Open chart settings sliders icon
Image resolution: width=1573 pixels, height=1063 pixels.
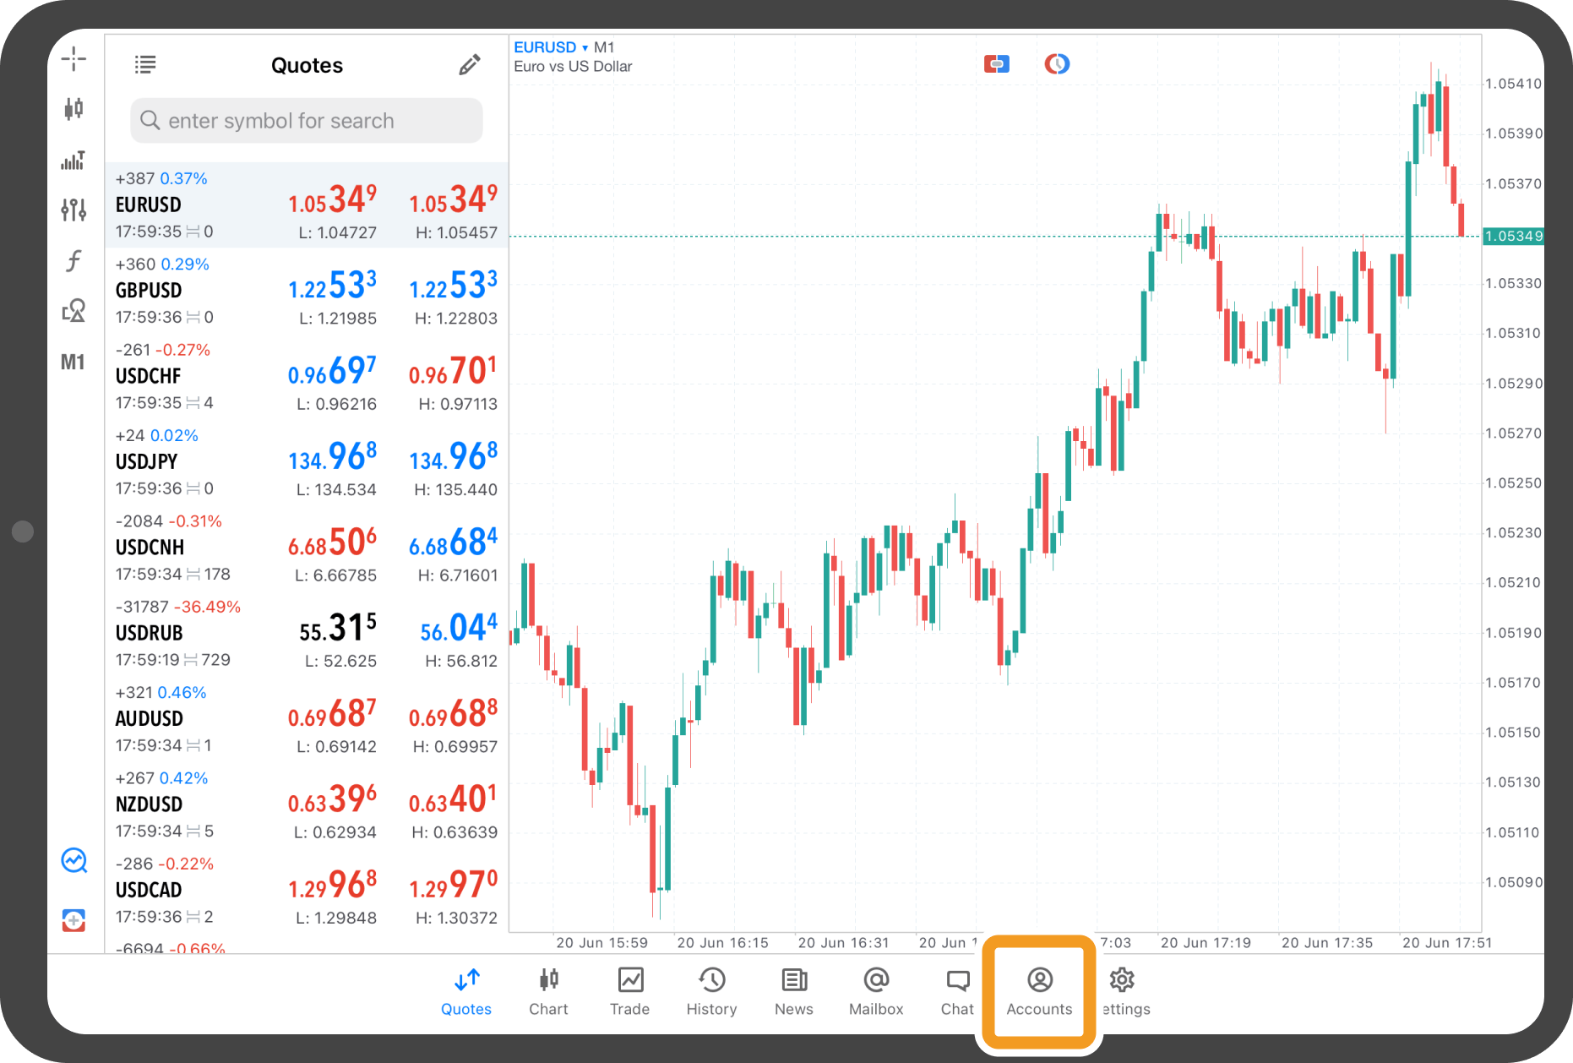click(73, 210)
